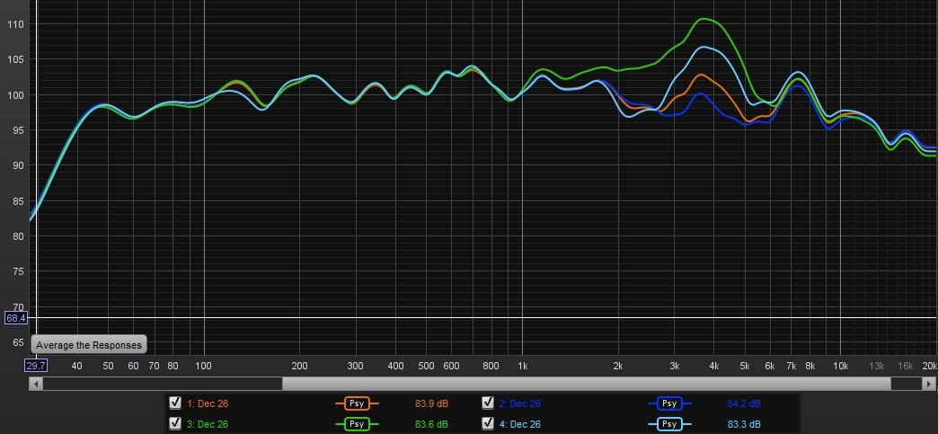Click the 110 dB axis label
The height and width of the screenshot is (434, 938).
[14, 24]
